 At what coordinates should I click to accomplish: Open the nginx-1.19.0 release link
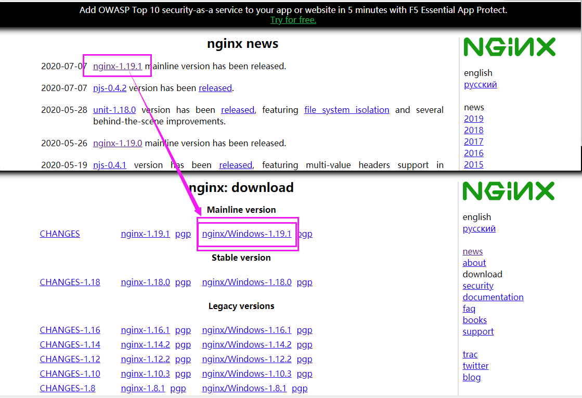(x=117, y=143)
